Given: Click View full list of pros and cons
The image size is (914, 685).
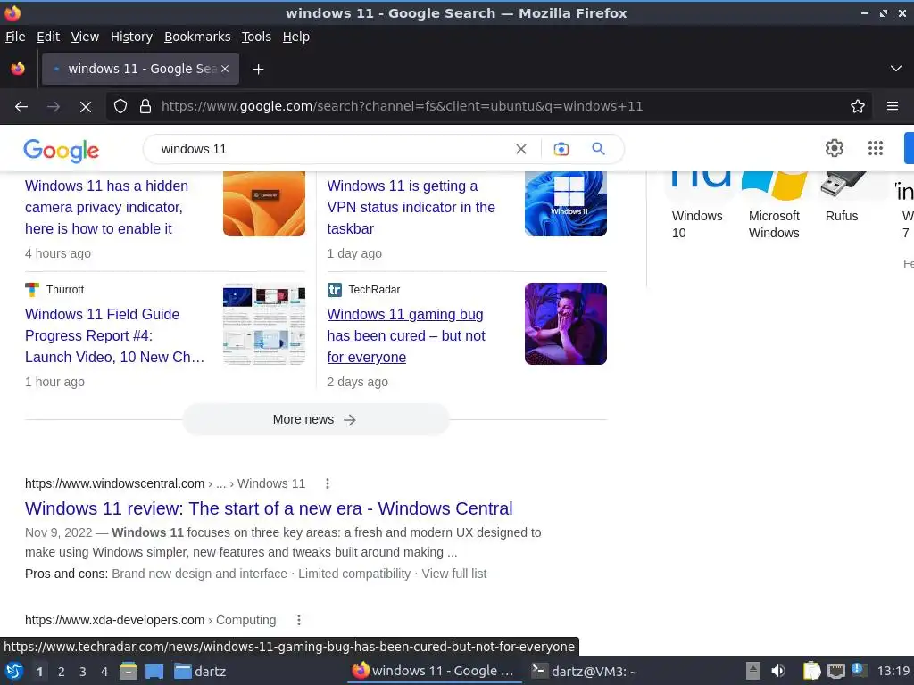Looking at the screenshot, I should [454, 574].
